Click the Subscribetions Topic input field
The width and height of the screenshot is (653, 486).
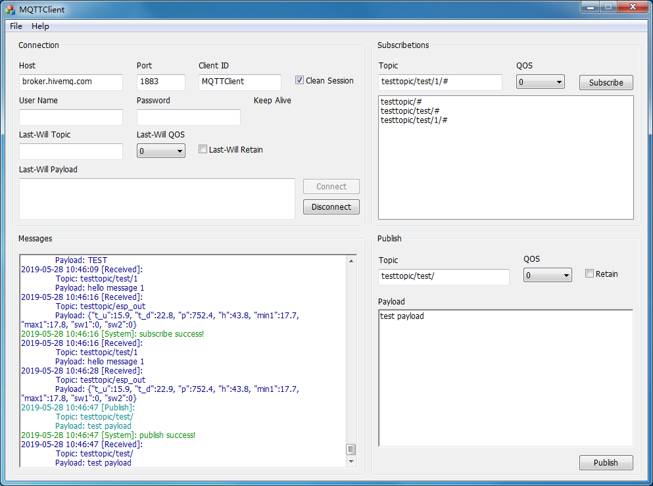440,82
